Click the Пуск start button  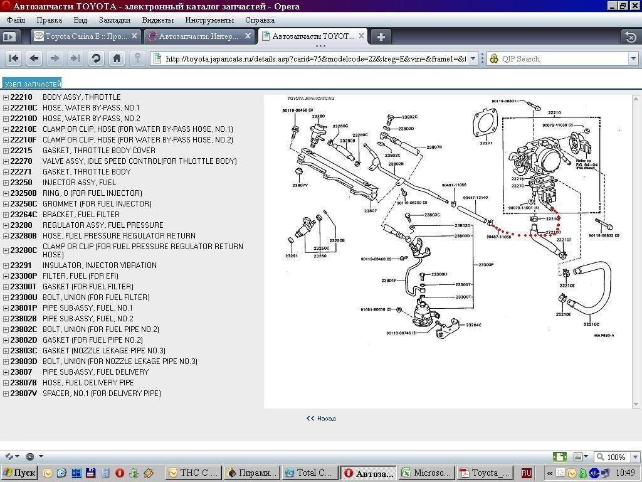coord(19,473)
